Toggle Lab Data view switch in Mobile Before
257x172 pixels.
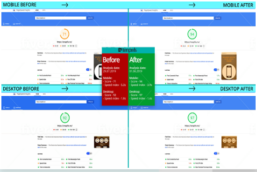pos(89,70)
